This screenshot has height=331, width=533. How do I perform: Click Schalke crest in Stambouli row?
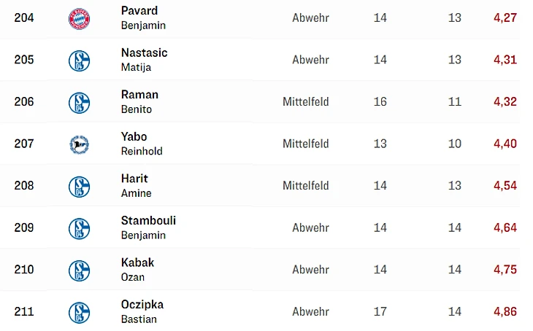tap(79, 228)
